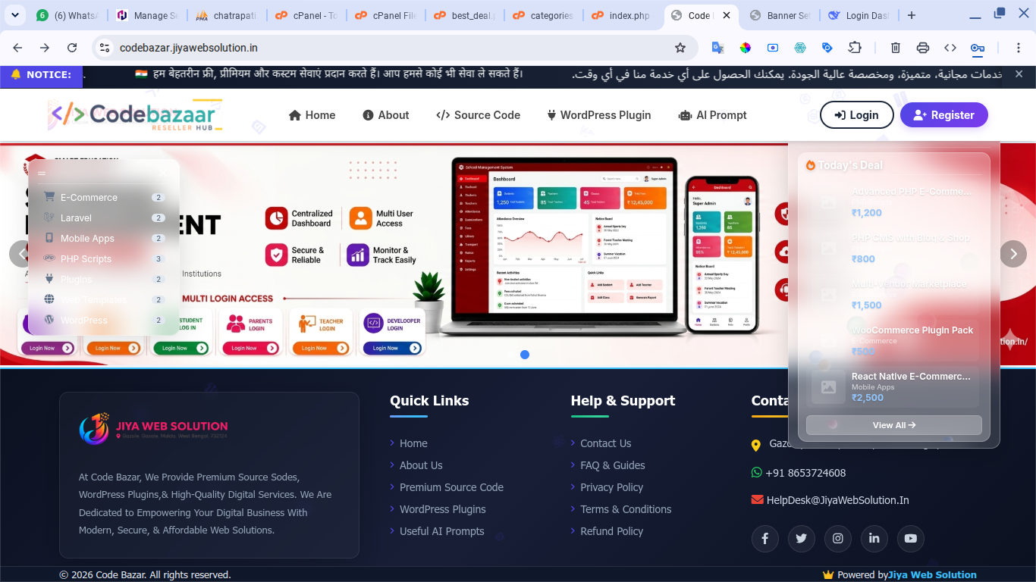Screen dimensions: 1036x582
Task: Click the Twitter social icon in footer
Action: tap(802, 539)
